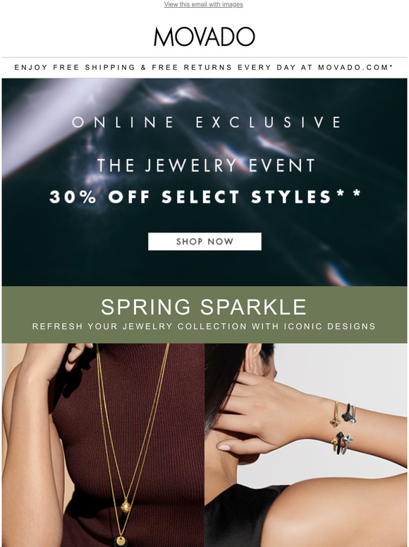Click the SHOP NOW button

click(204, 242)
